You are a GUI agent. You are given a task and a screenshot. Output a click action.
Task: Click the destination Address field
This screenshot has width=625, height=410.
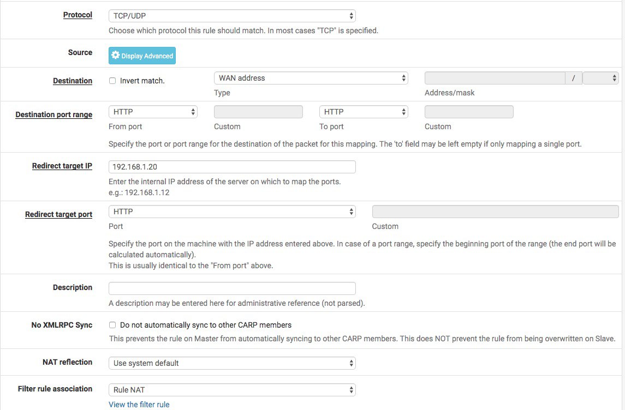(x=495, y=78)
